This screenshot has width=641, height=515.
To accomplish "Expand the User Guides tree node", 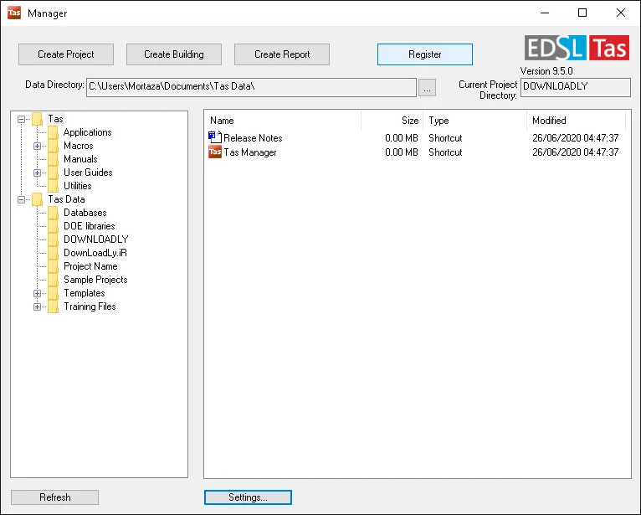I will click(37, 173).
